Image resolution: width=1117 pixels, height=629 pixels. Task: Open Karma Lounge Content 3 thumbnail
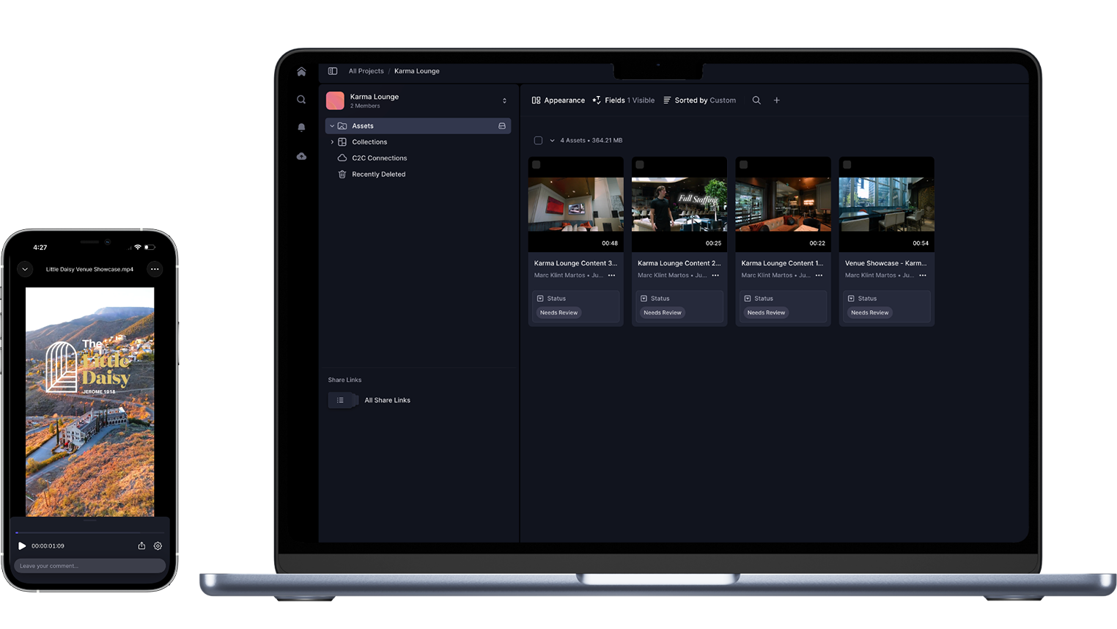point(576,205)
